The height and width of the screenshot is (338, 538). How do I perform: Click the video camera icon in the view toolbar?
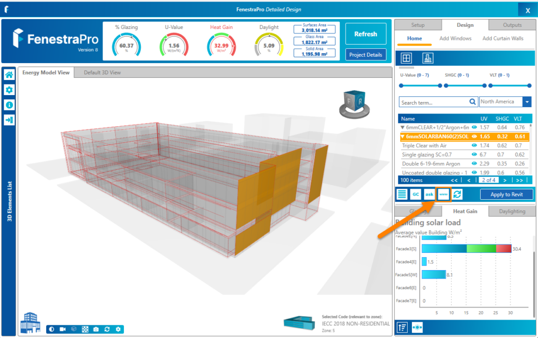pos(63,329)
